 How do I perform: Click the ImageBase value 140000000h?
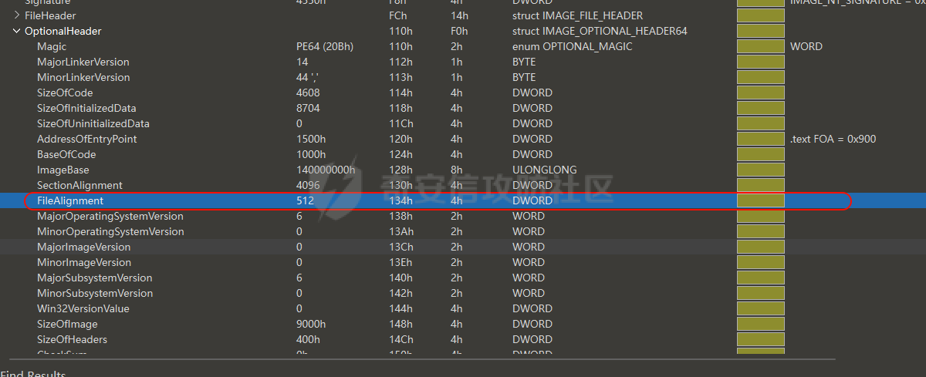coord(325,170)
